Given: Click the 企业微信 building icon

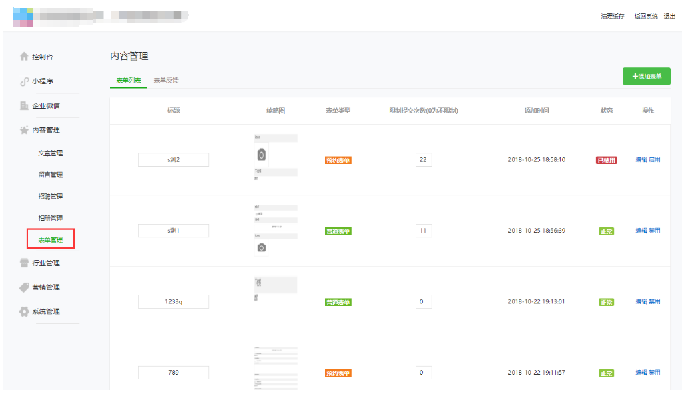Looking at the screenshot, I should 24,105.
